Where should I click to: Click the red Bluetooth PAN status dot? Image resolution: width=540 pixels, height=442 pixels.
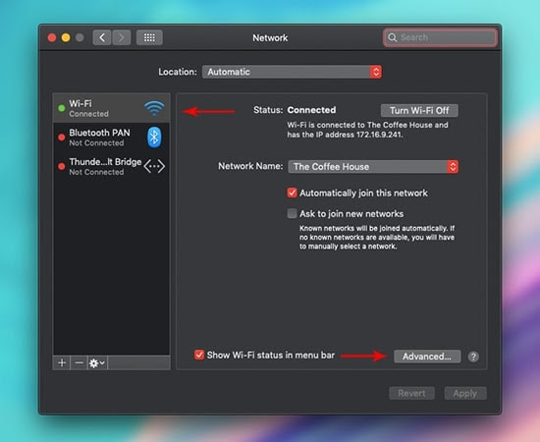62,138
